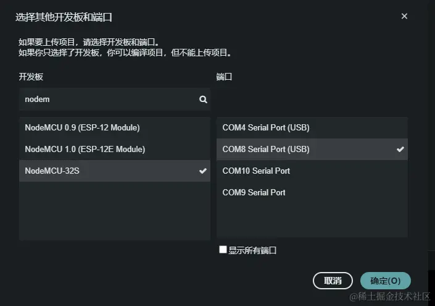Select COM4 Serial Port (USB)

point(266,128)
